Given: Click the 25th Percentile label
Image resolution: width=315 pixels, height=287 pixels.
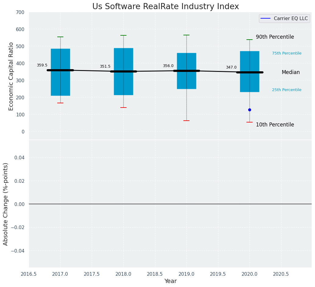Looking at the screenshot, I should [x=287, y=90].
